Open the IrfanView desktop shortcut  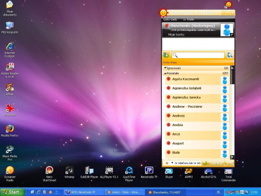pyautogui.click(x=10, y=110)
